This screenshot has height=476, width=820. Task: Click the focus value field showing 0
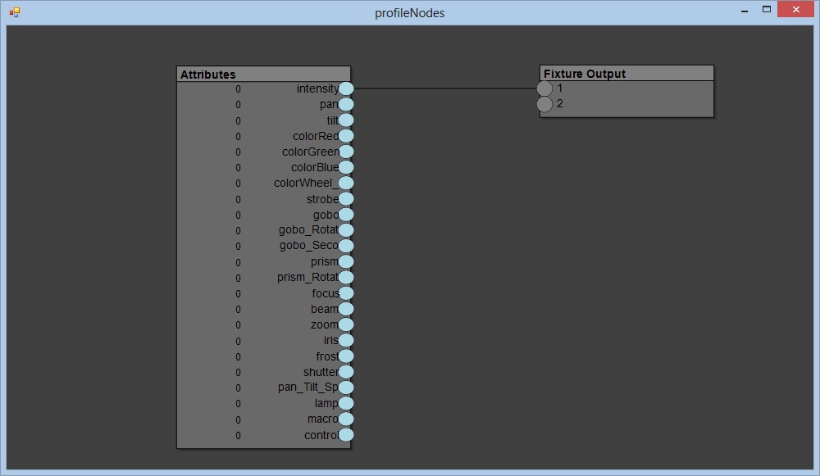[x=239, y=293]
